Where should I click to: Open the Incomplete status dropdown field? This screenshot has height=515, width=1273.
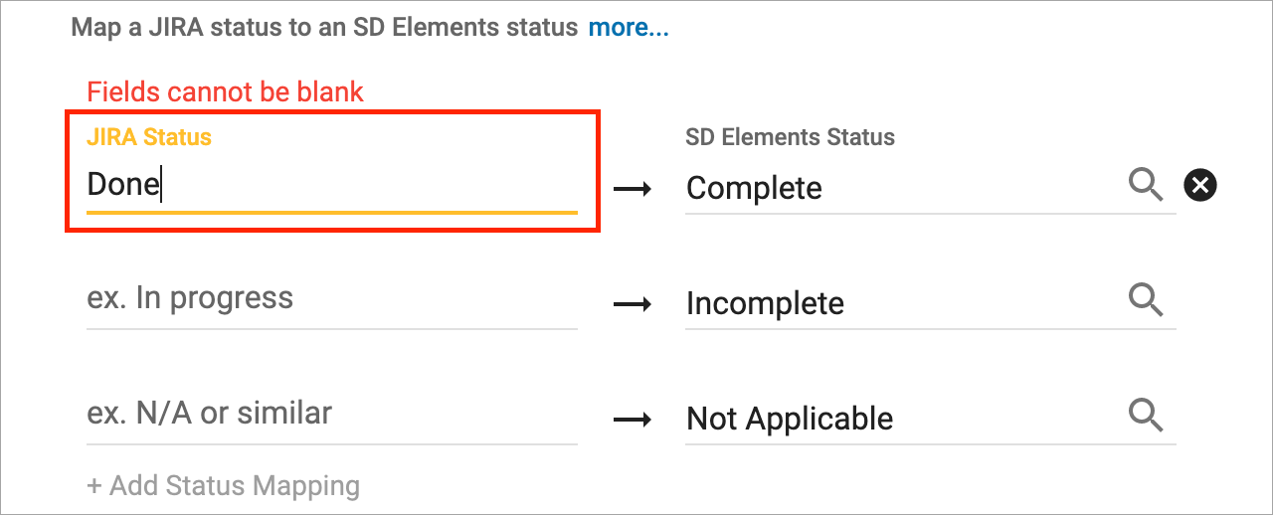(895, 303)
